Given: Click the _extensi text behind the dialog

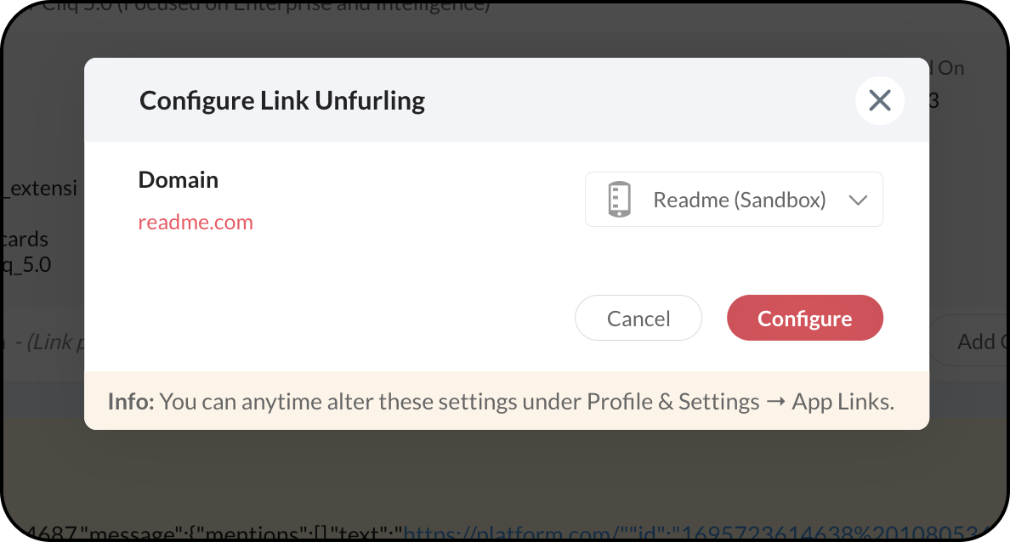Looking at the screenshot, I should coord(40,189).
